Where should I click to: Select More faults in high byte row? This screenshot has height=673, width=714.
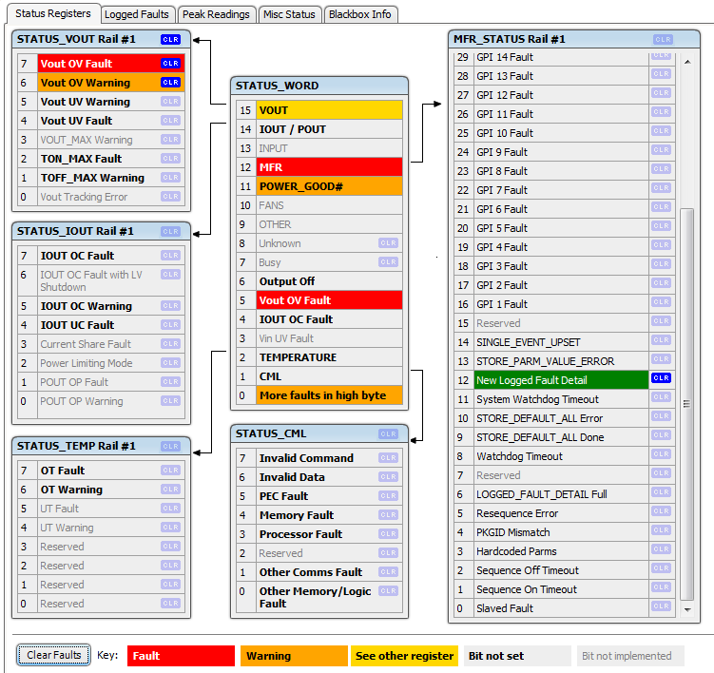319,395
